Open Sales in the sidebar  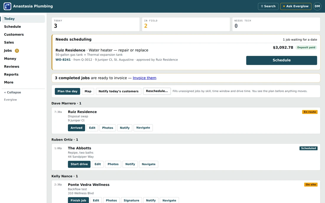[x=23, y=42]
